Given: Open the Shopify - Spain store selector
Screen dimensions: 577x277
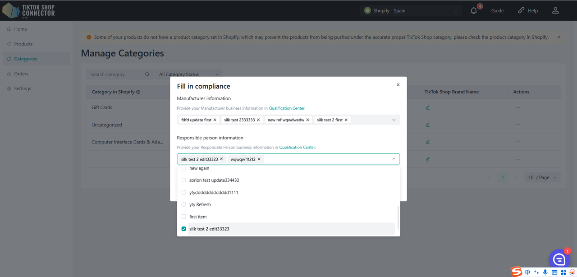Looking at the screenshot, I should 410,10.
